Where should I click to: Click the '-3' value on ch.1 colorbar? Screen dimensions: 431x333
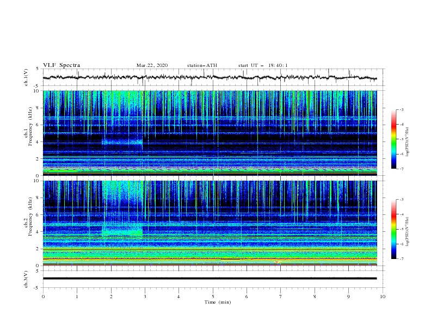[401, 109]
